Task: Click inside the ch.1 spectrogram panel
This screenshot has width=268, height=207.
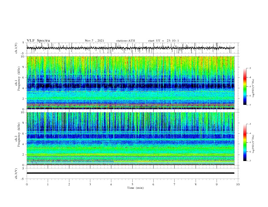Action: [131, 83]
